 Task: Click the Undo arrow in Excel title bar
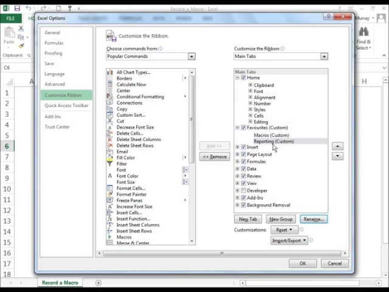click(x=29, y=9)
